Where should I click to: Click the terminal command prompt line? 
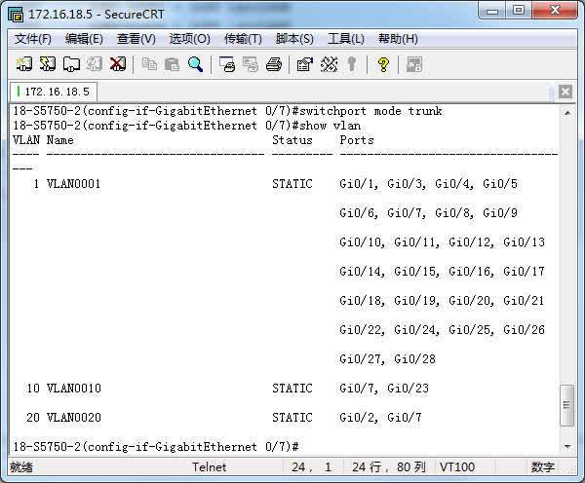[x=156, y=446]
